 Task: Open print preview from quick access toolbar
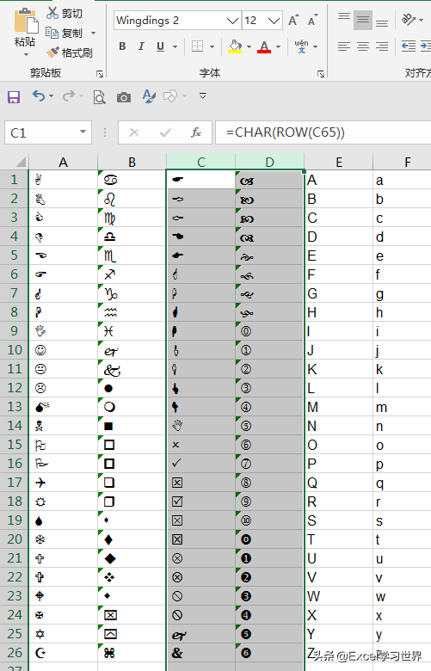coord(99,97)
